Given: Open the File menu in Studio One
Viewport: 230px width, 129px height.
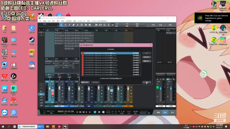Looking at the screenshot, I should (x=40, y=21).
